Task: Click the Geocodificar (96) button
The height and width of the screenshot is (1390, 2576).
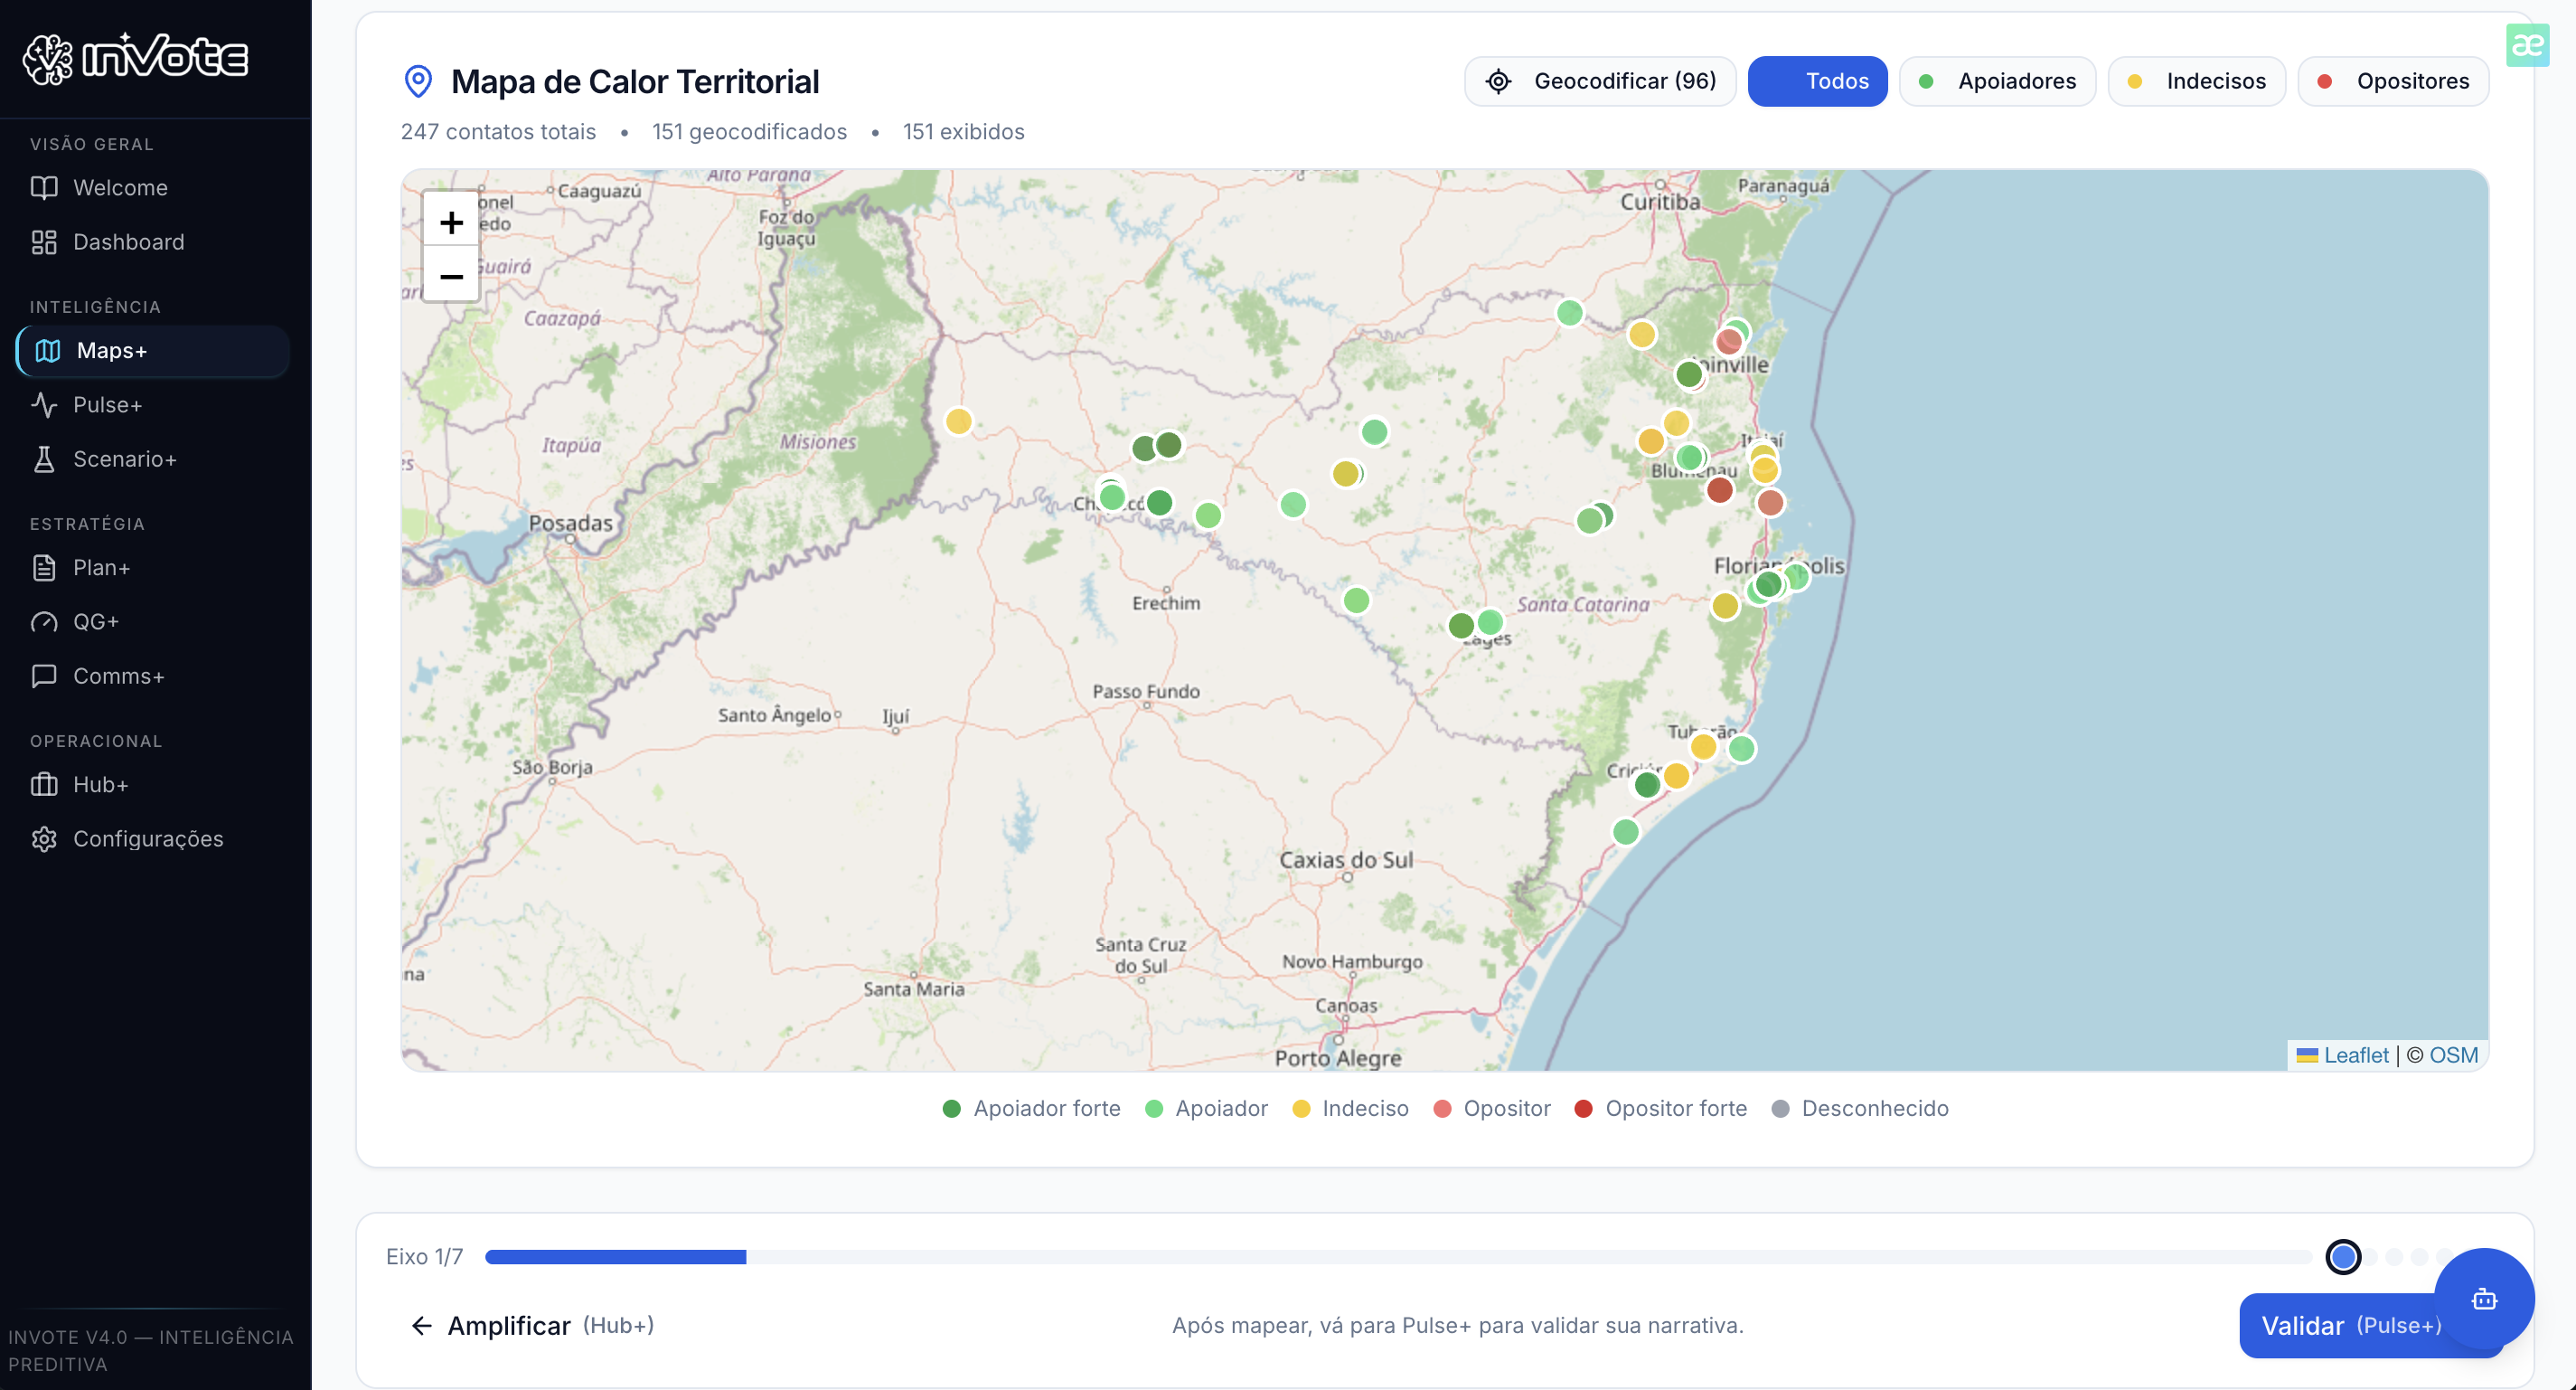Action: [1600, 81]
